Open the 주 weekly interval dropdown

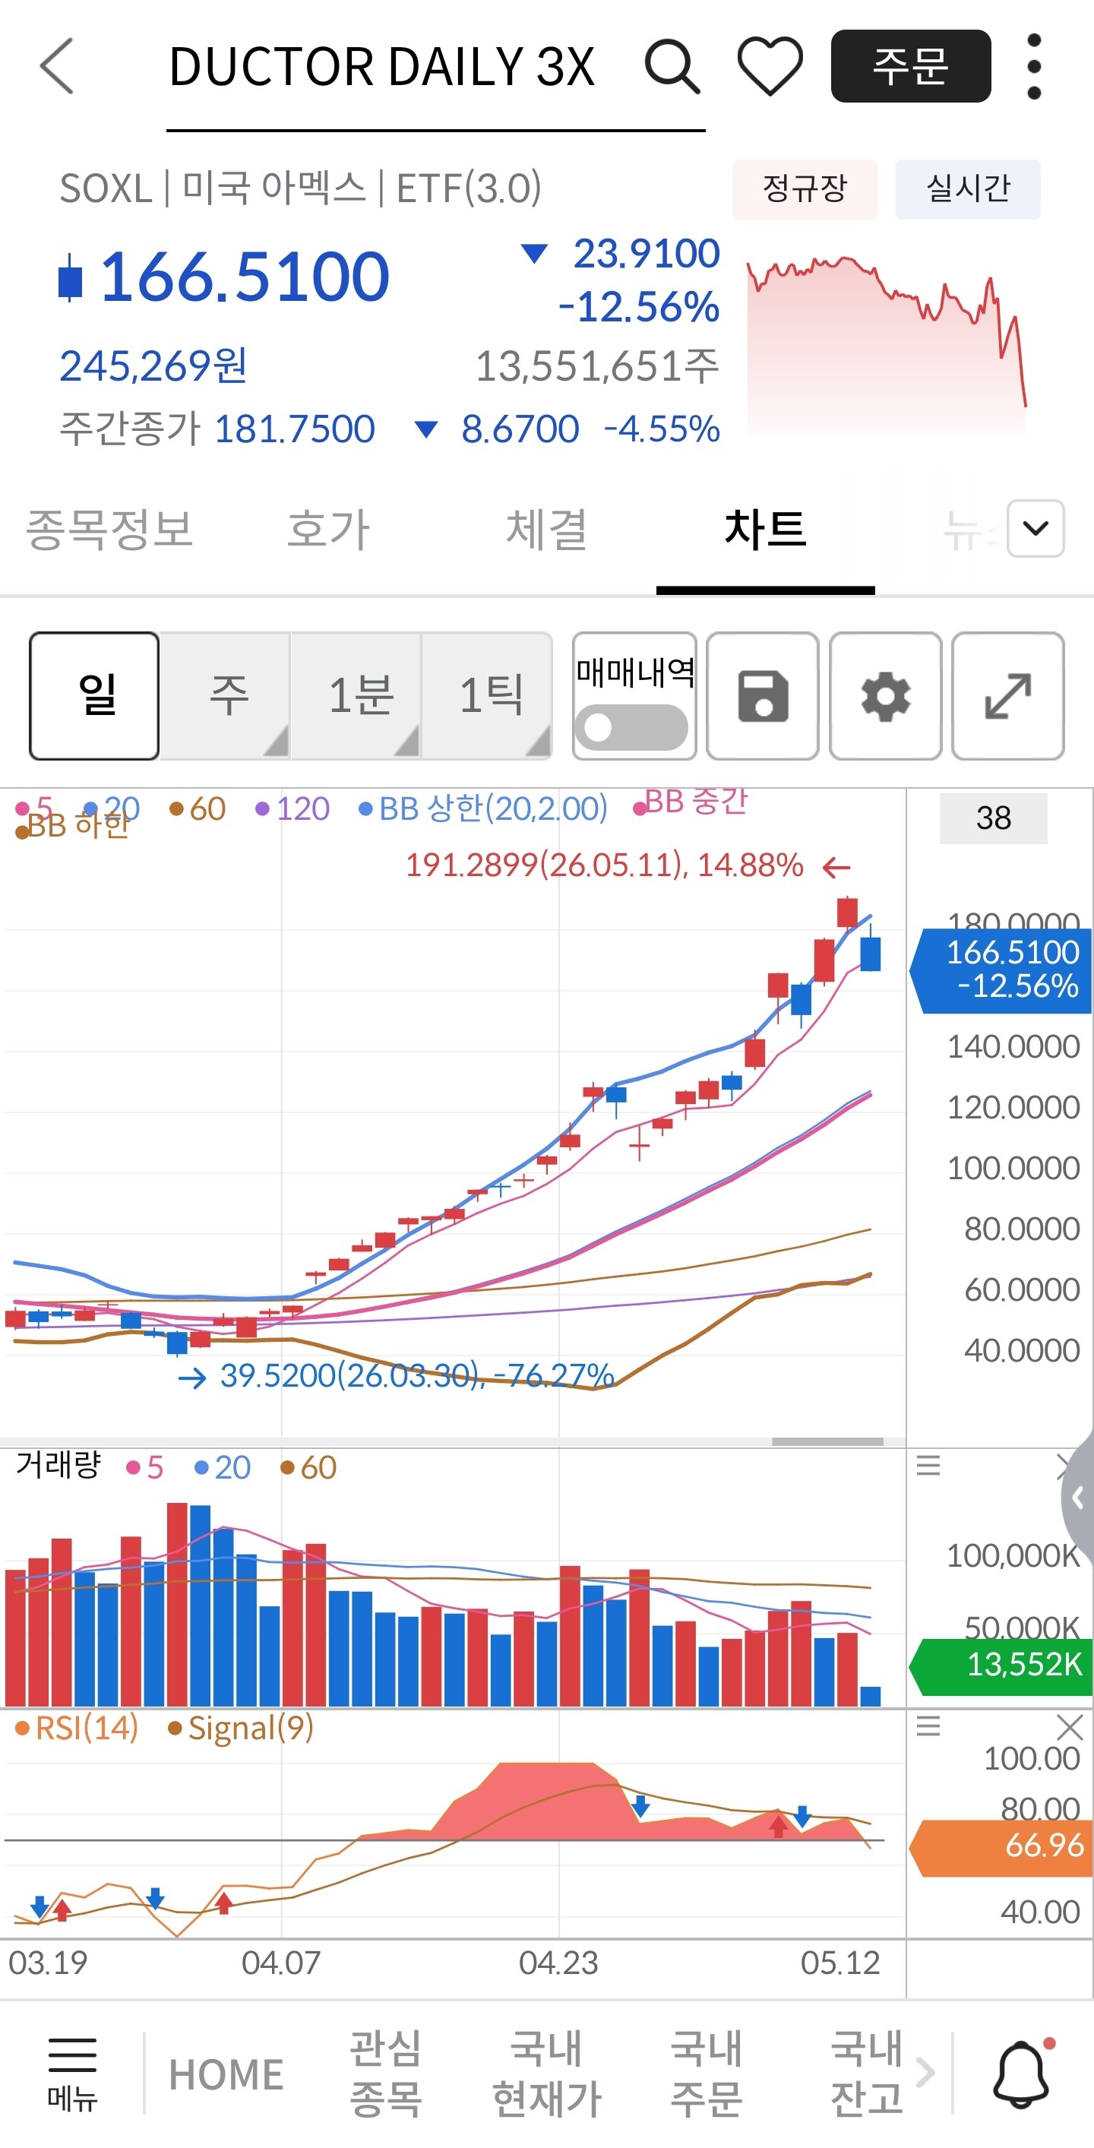pos(227,696)
